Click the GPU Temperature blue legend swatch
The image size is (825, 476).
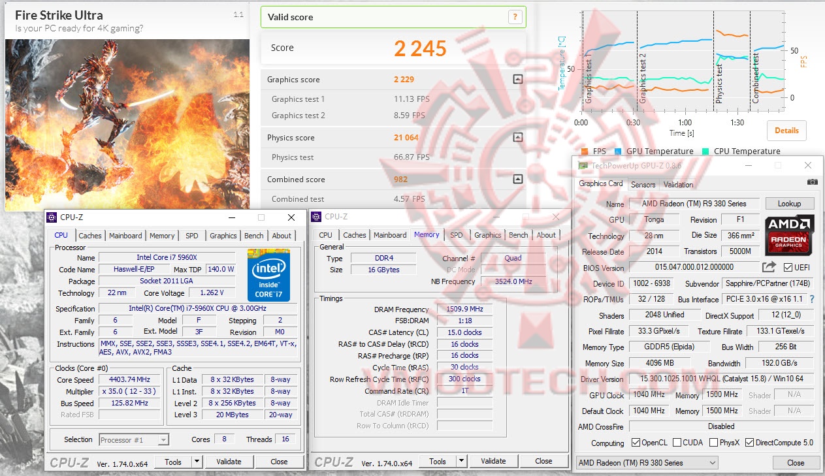point(618,151)
